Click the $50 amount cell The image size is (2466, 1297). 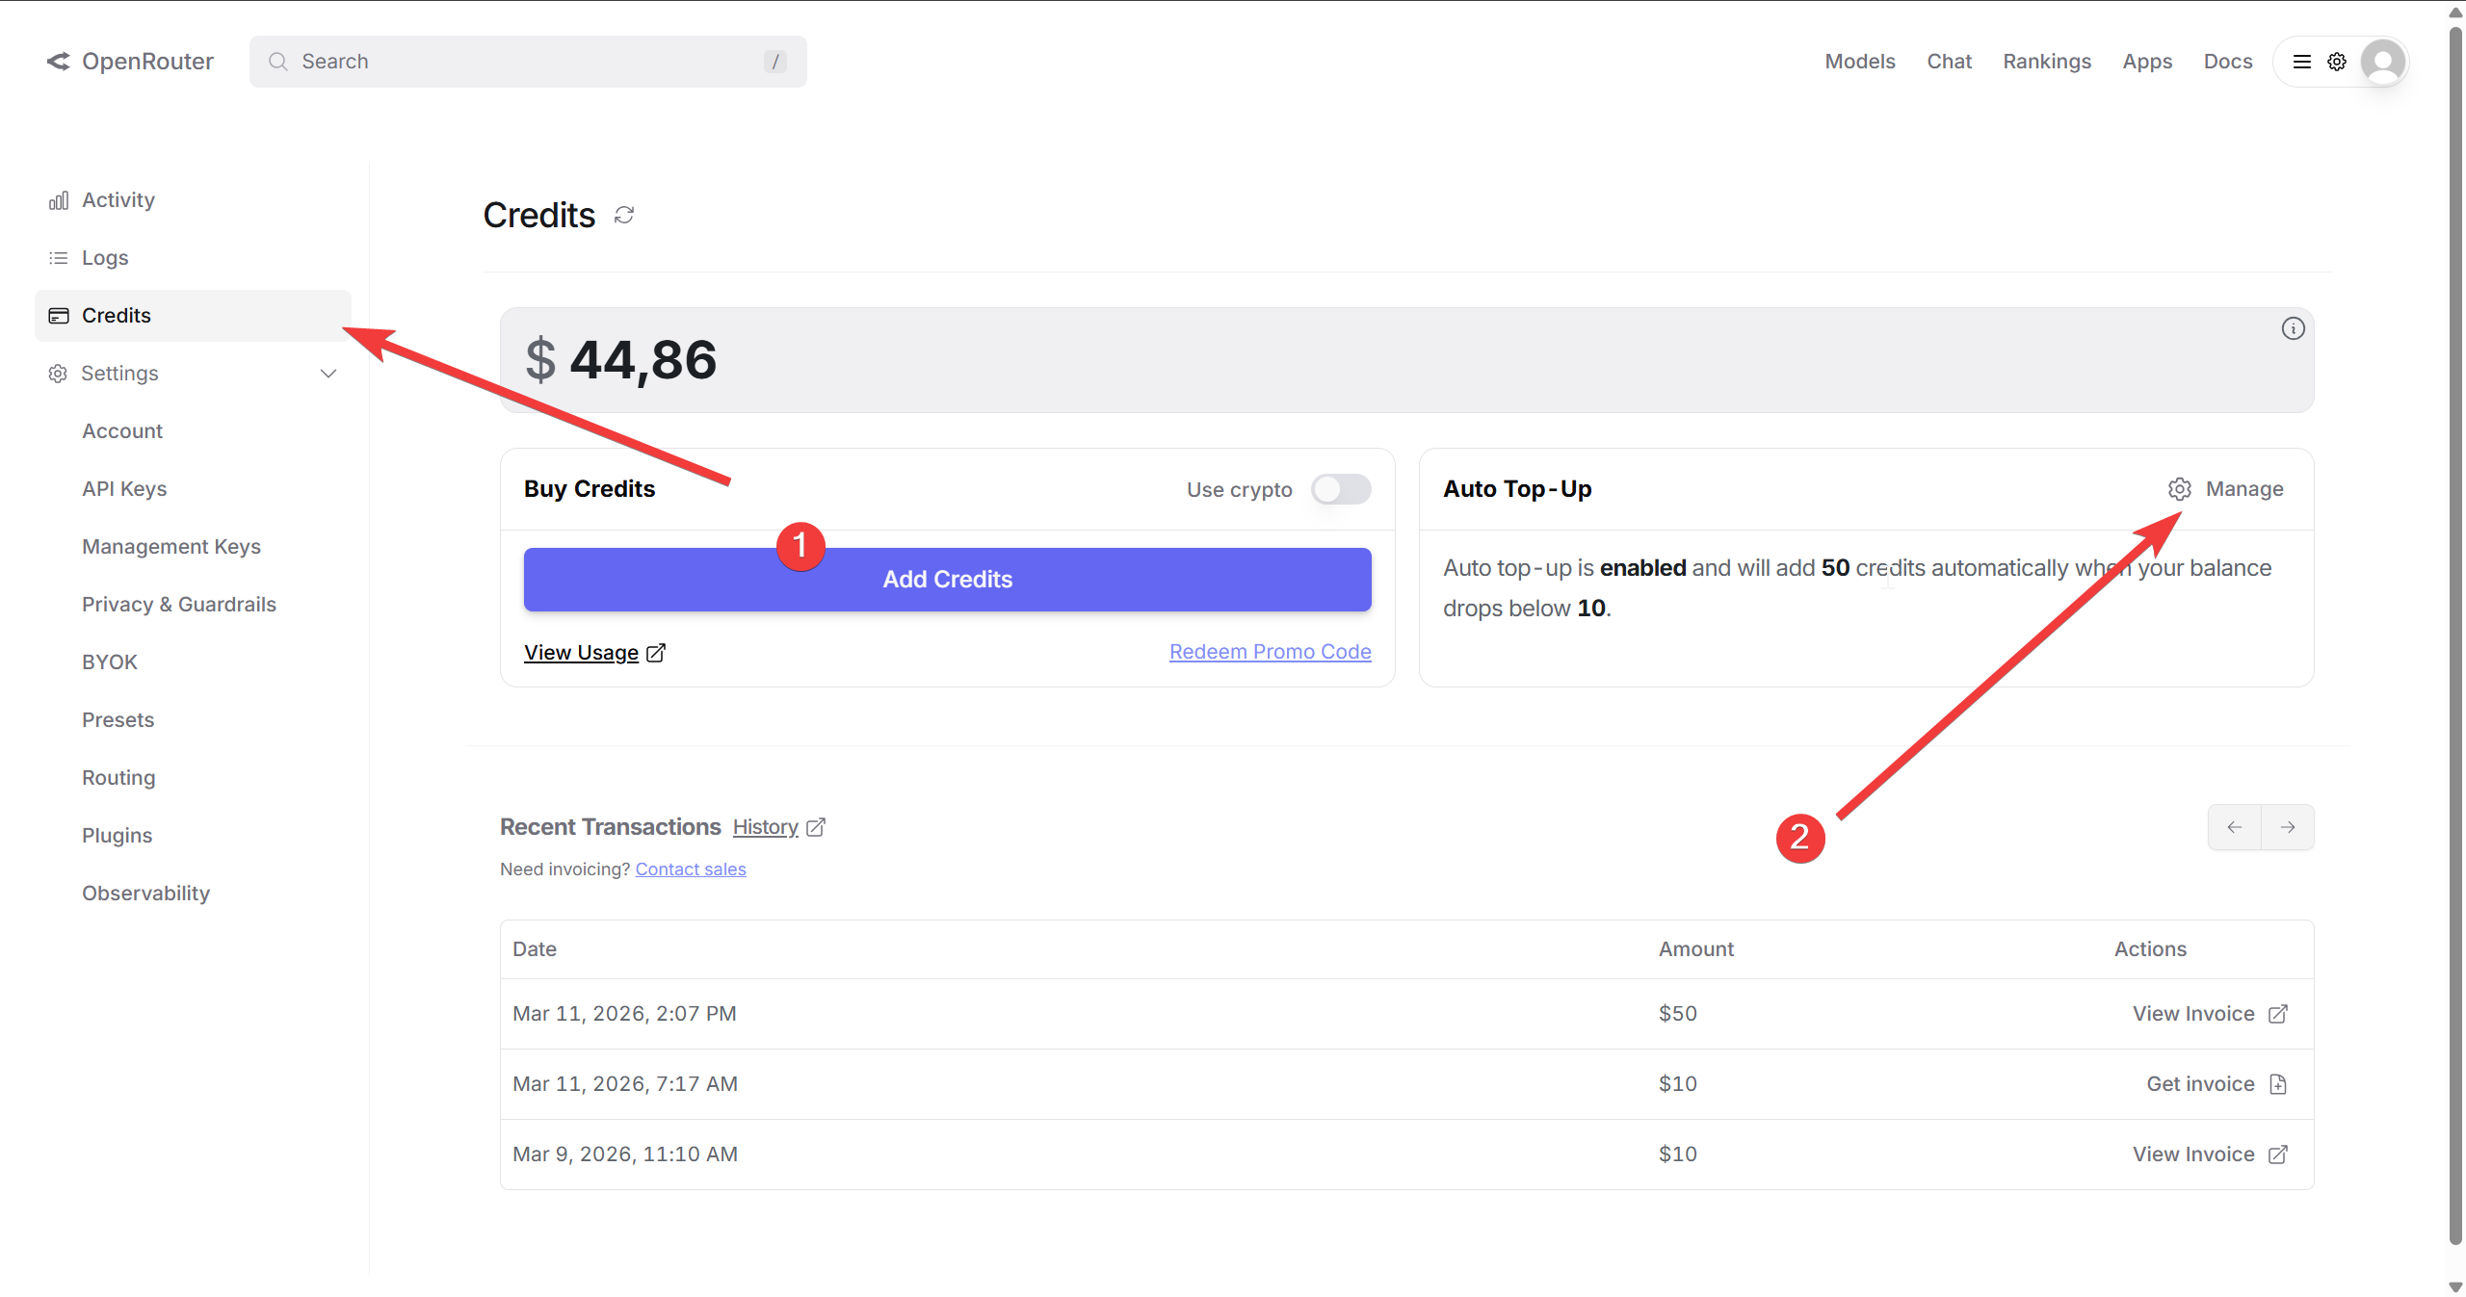pos(1678,1014)
